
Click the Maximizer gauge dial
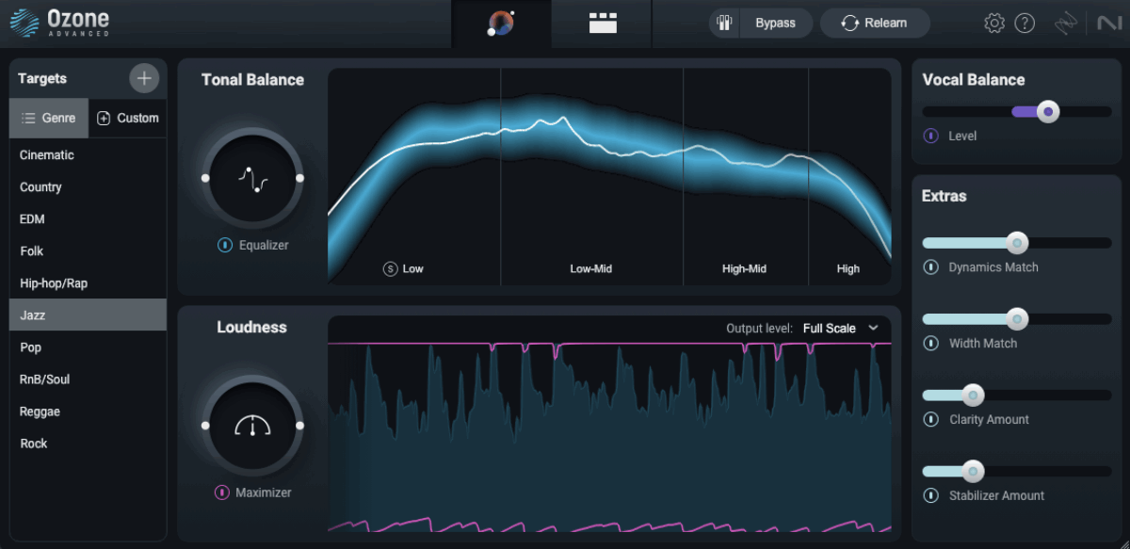click(x=252, y=426)
